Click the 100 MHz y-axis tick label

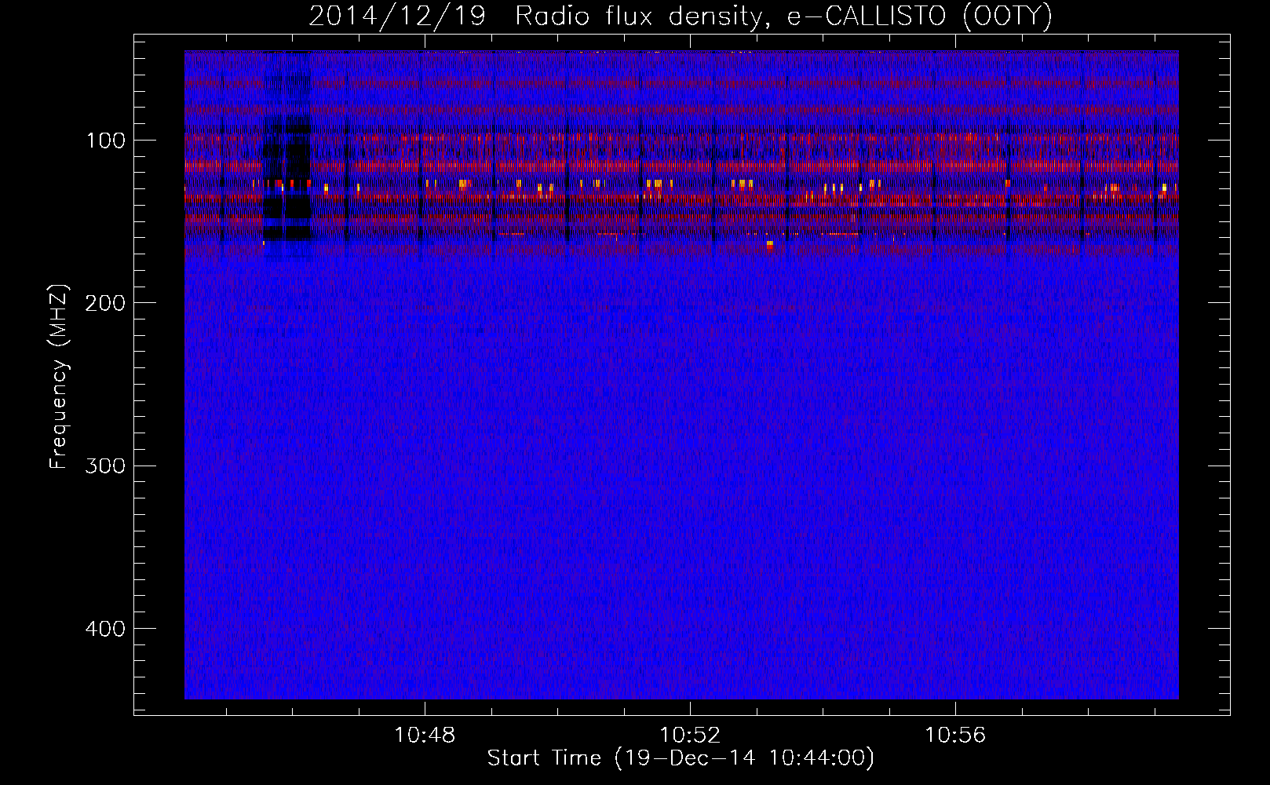(106, 141)
